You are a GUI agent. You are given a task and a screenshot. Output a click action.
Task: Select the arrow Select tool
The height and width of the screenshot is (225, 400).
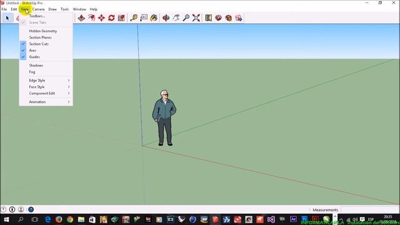(x=7, y=18)
